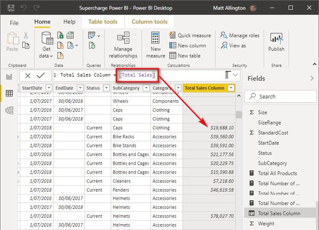Collapse the Fields pane

[x=312, y=78]
